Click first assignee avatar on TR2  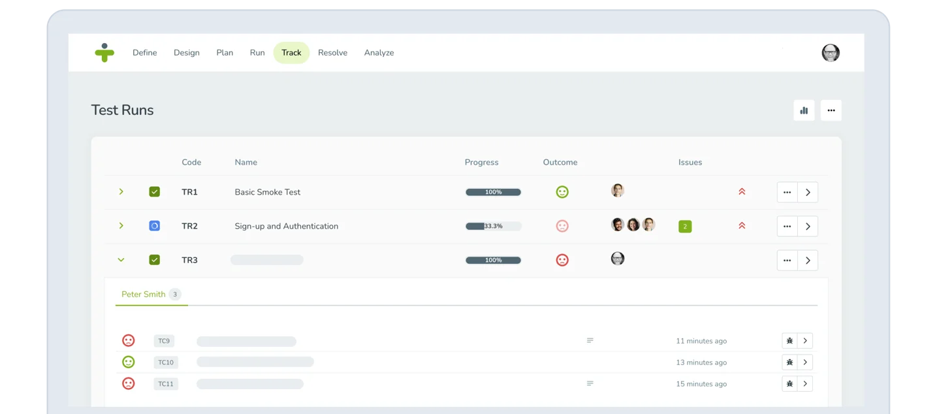(618, 225)
